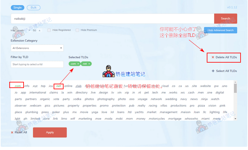Click the plus icon for Select All TLDs
This screenshot has width=248, height=150.
[213, 71]
